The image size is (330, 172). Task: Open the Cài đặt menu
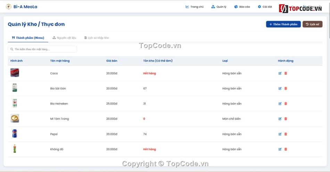[265, 7]
